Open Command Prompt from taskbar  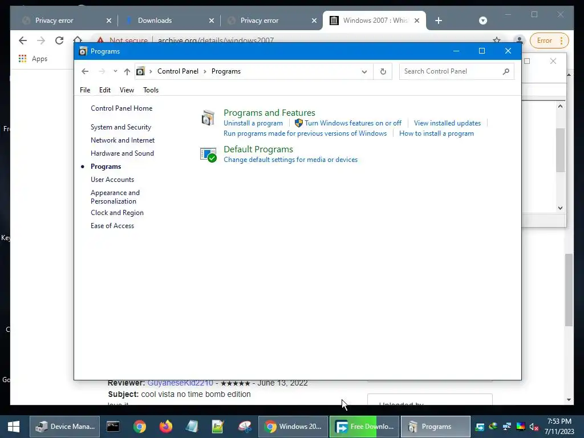pyautogui.click(x=113, y=427)
